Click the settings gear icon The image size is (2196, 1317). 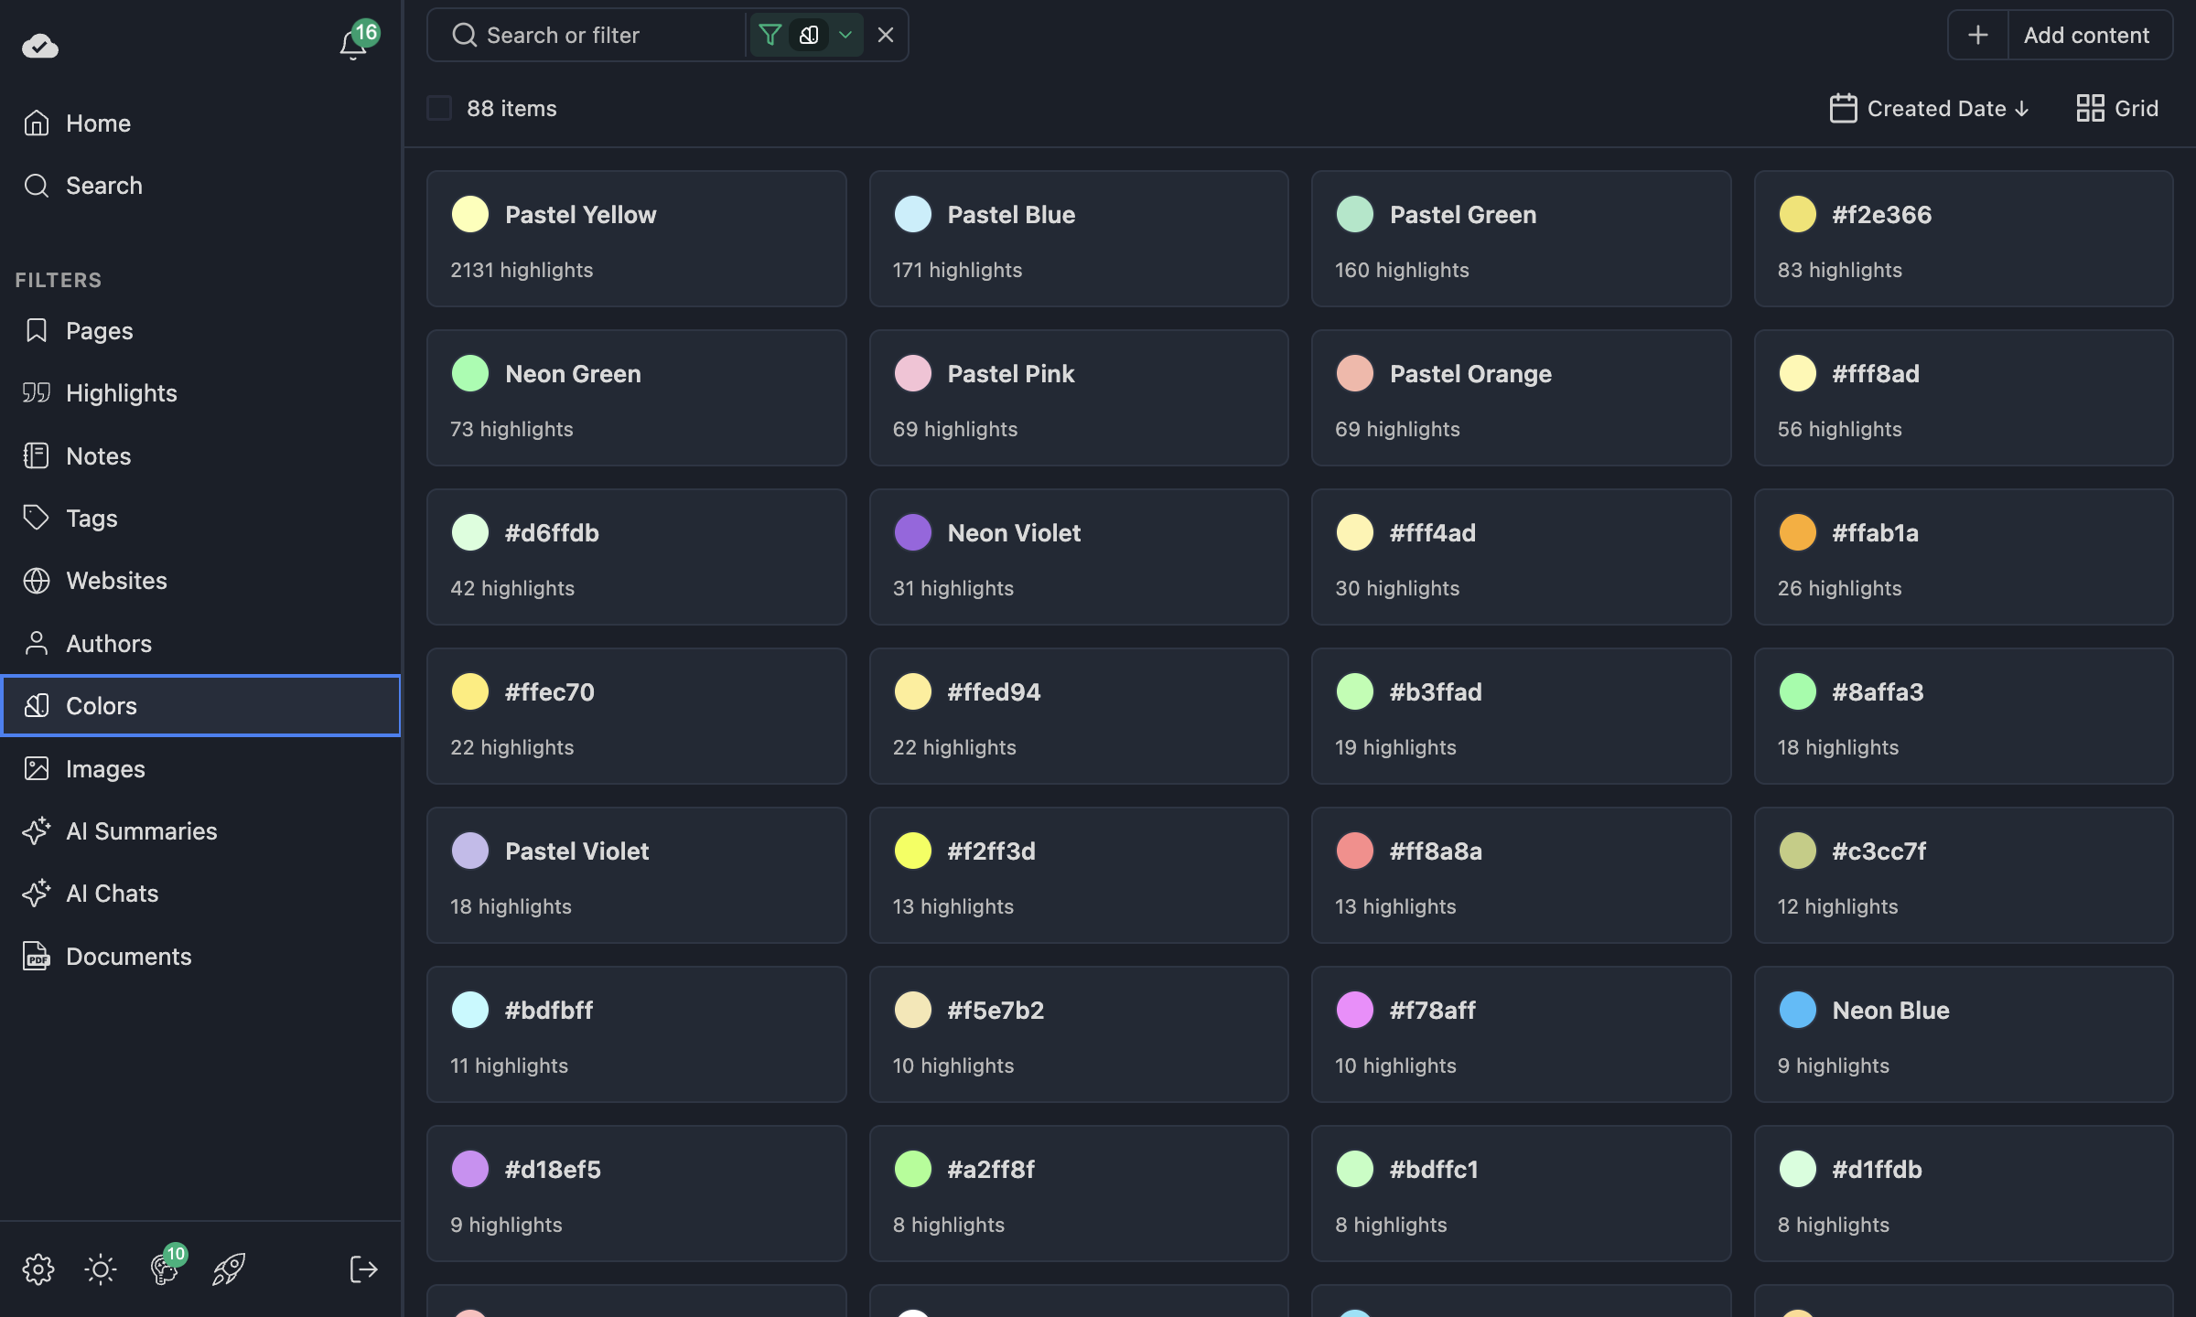[38, 1269]
